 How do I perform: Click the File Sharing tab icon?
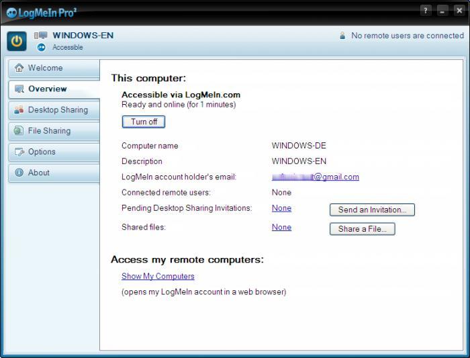click(19, 131)
